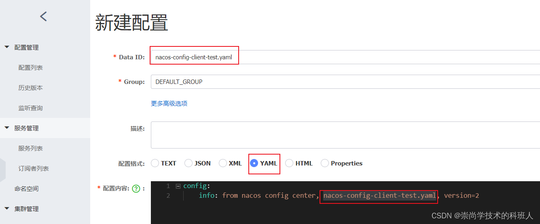Open 监听查询 in the sidebar
Image resolution: width=540 pixels, height=224 pixels.
(x=31, y=108)
